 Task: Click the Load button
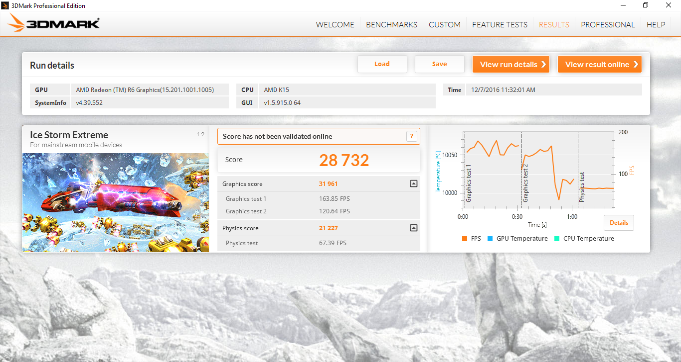pos(382,64)
